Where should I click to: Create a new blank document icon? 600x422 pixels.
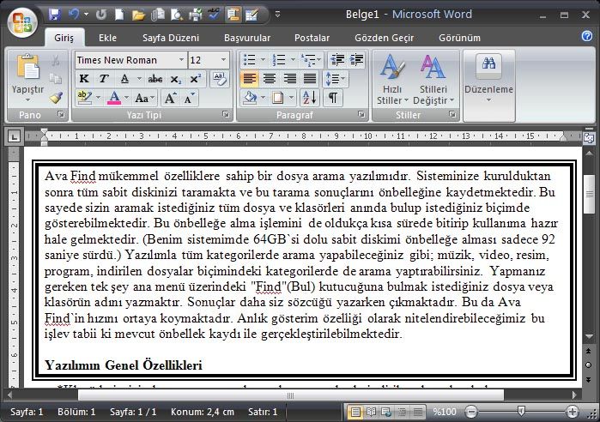[x=119, y=15]
